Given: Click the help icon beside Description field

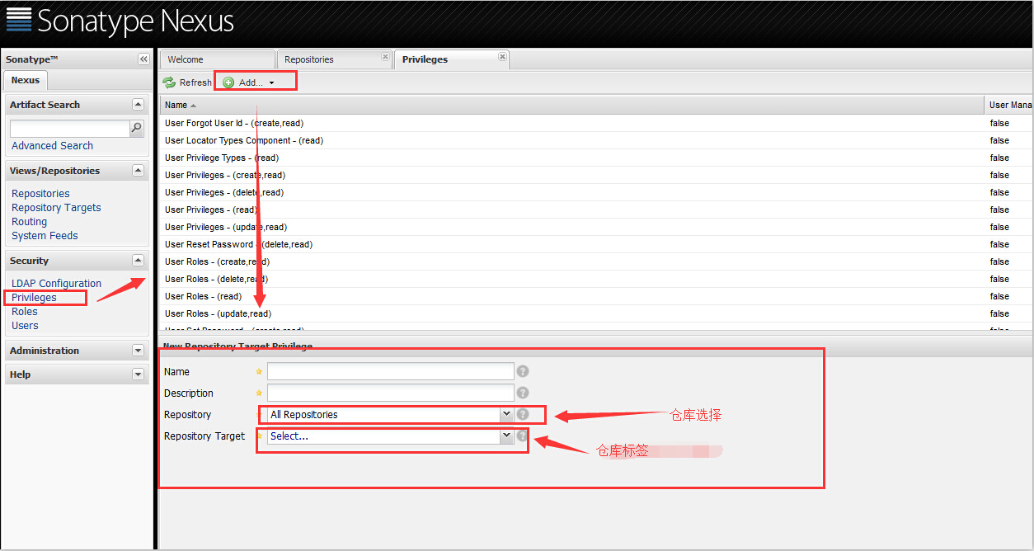Looking at the screenshot, I should (523, 393).
